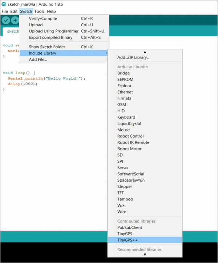Include the TinyGPS++ library
Image resolution: width=218 pixels, height=263 pixels.
tap(145, 240)
